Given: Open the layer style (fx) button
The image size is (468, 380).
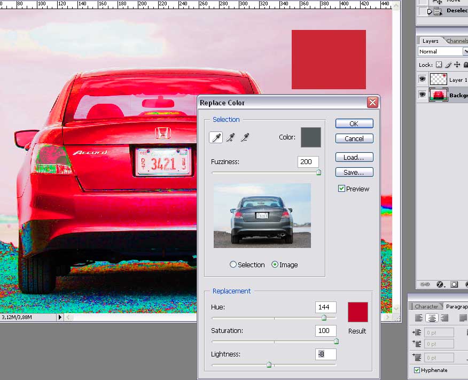Looking at the screenshot, I should tap(440, 284).
